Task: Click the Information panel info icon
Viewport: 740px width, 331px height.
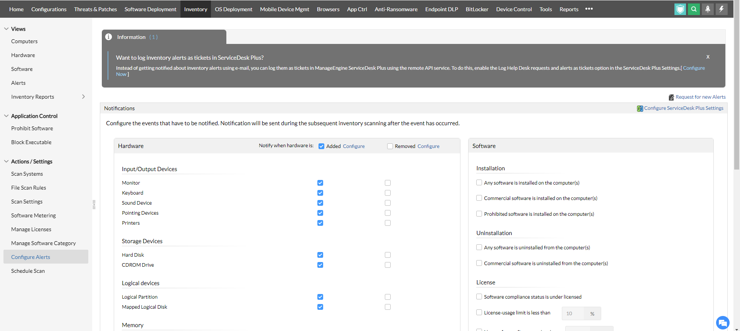Action: 109,37
